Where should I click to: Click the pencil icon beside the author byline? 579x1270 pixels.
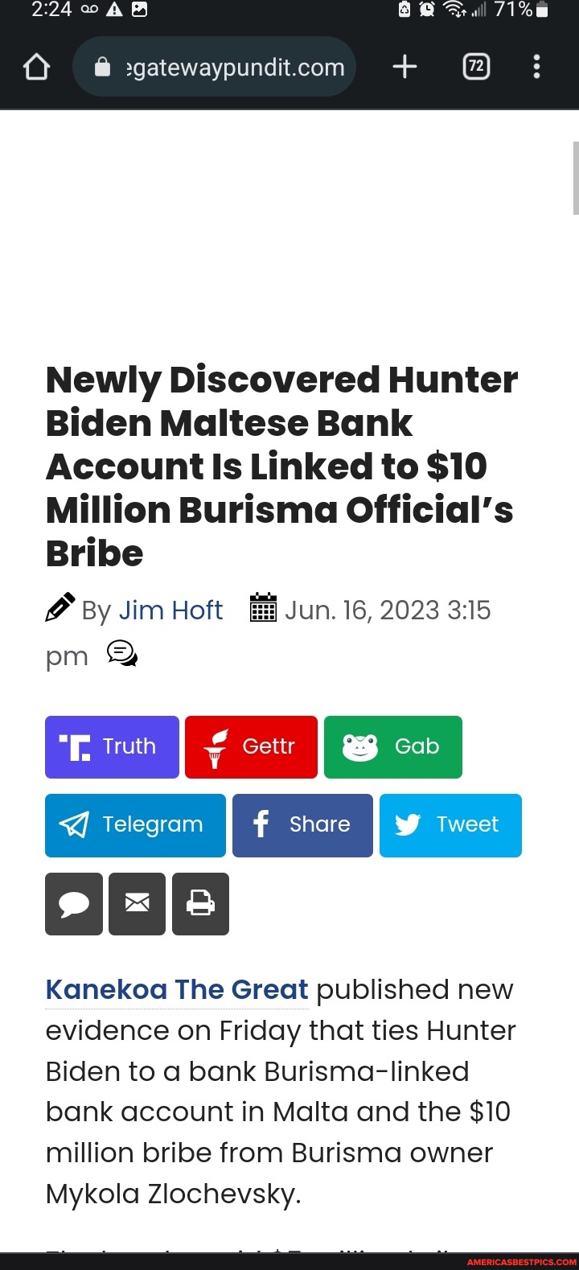point(59,609)
